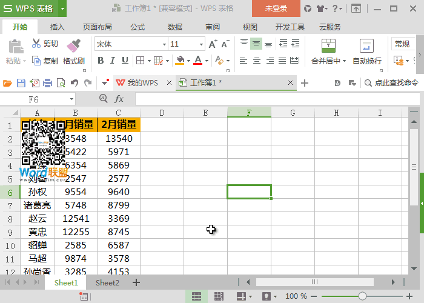Switch to the Formulas tab
Viewport: 424px width, 303px height.
pos(137,27)
